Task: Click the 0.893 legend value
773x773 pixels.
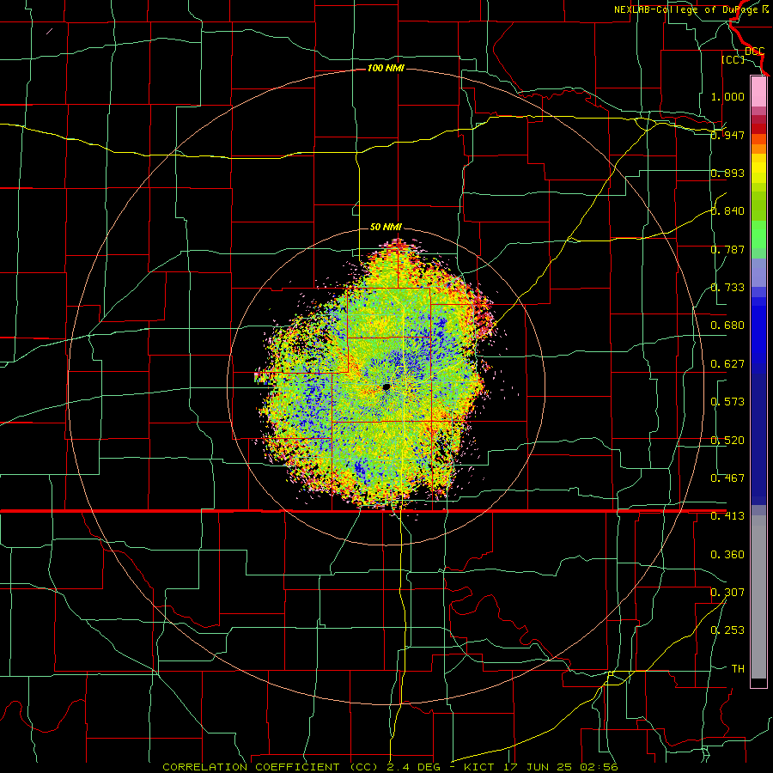Action: 727,173
